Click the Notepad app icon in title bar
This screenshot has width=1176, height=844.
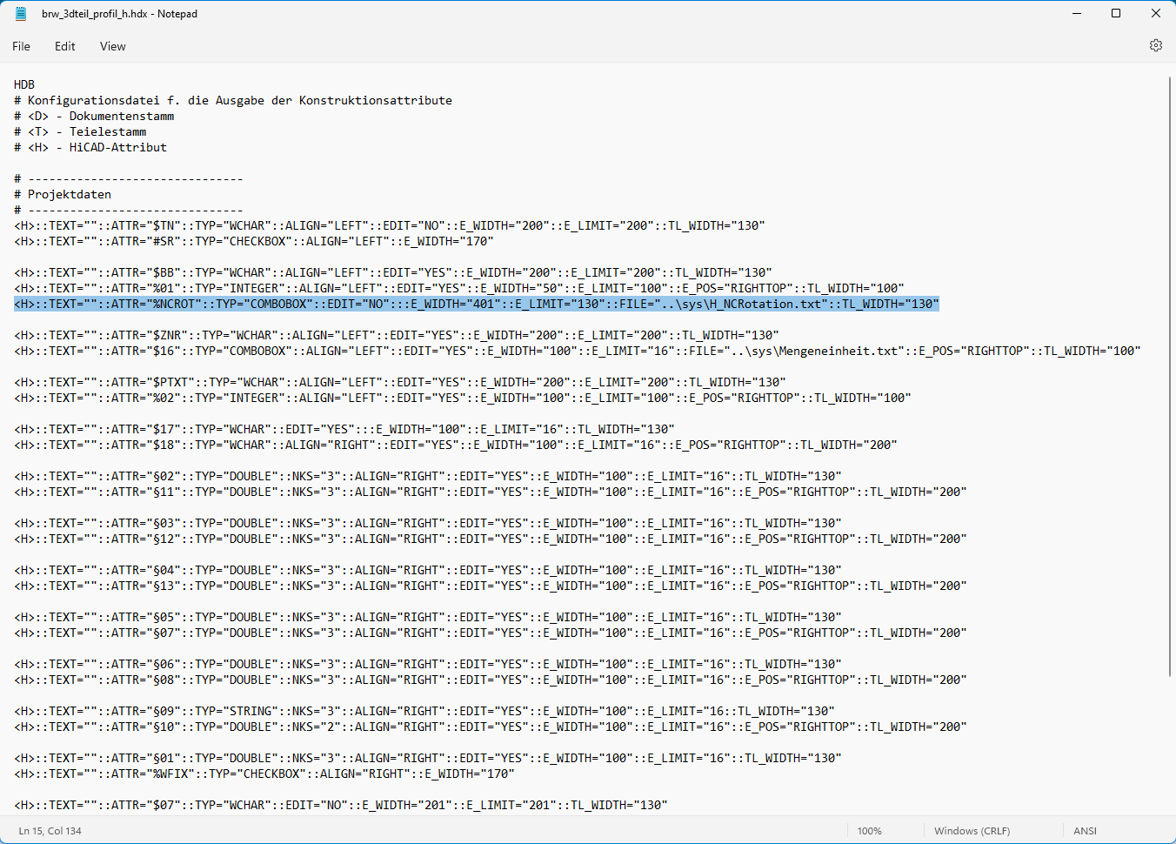[21, 14]
